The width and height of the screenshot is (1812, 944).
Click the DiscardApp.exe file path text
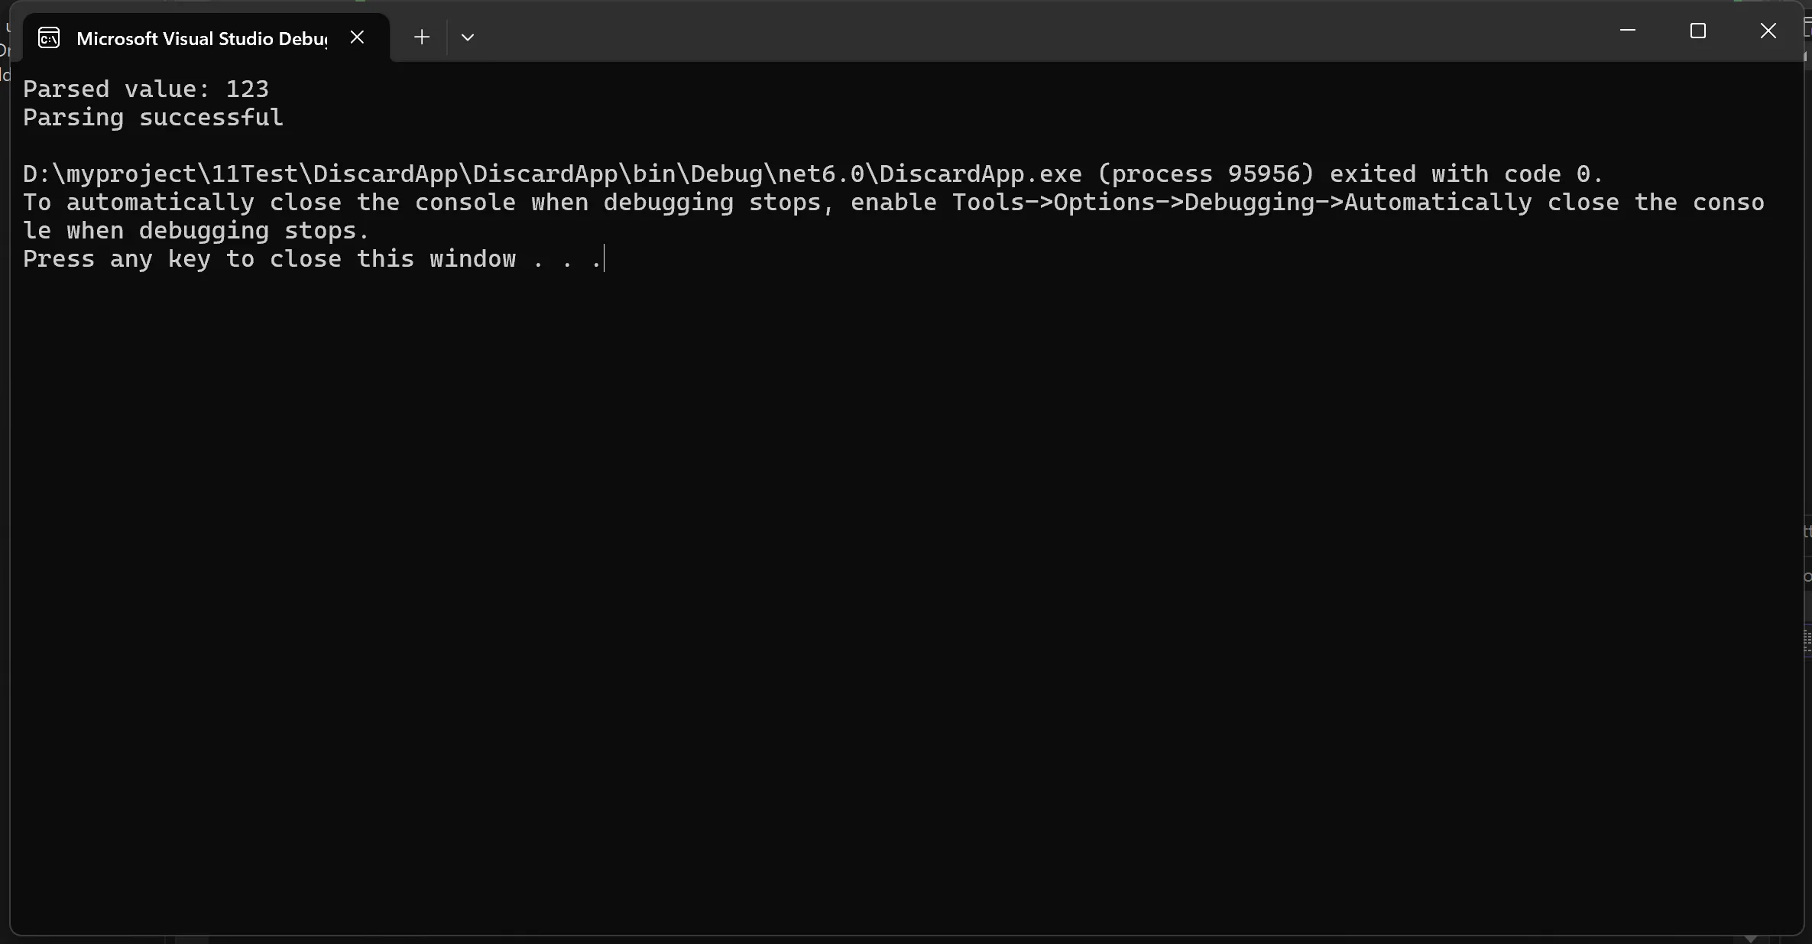click(x=552, y=174)
